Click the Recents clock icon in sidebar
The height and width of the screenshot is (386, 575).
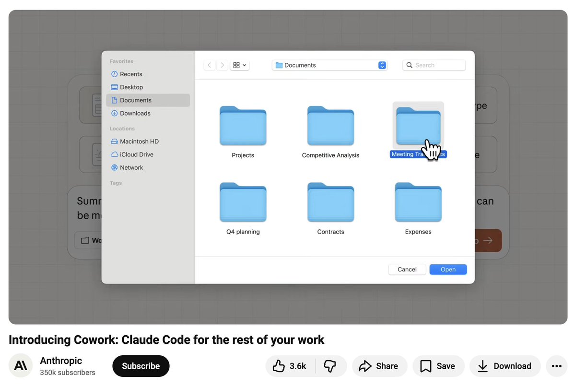(115, 74)
